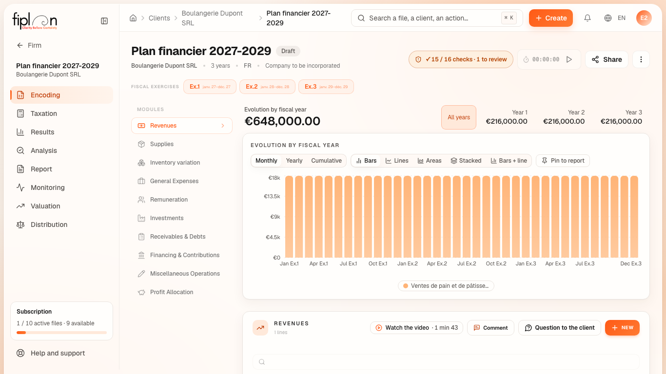Click the global search field
The image size is (666, 374).
pos(437,18)
